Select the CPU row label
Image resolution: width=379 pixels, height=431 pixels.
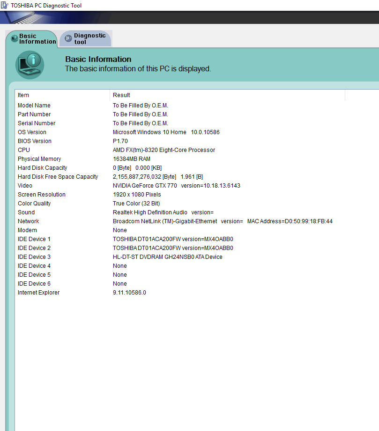[x=24, y=150]
